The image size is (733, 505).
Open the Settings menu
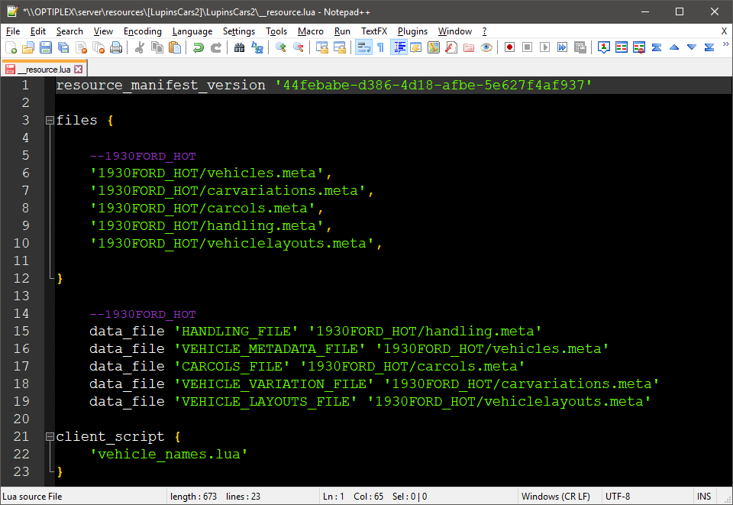pyautogui.click(x=239, y=31)
